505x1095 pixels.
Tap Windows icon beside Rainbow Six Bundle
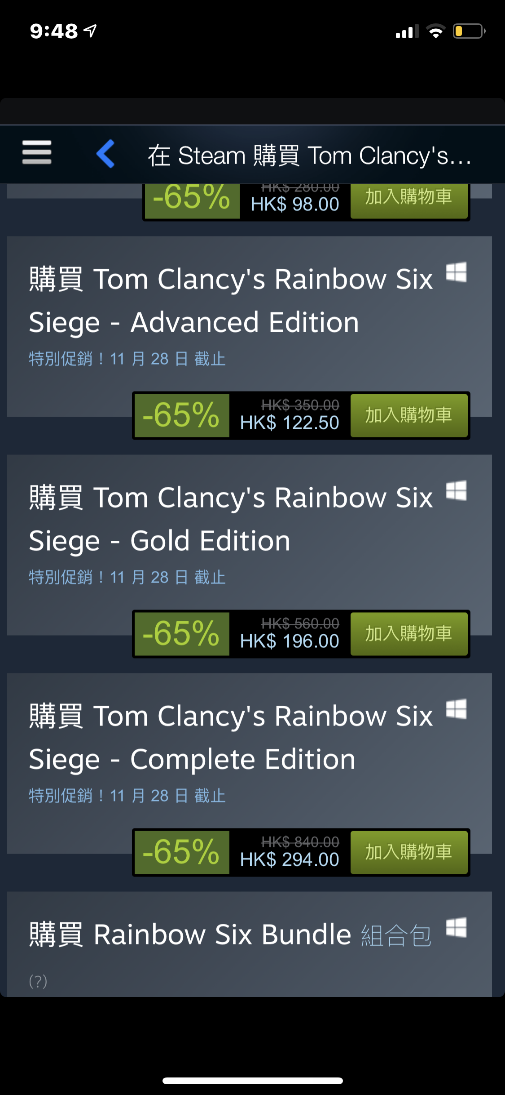[x=456, y=928]
